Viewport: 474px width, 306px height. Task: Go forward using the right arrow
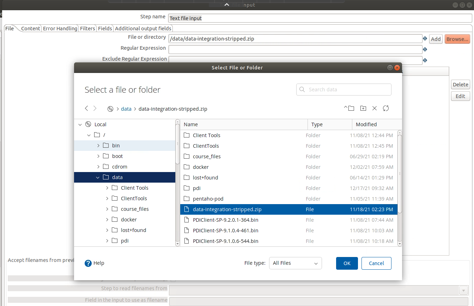coord(95,109)
